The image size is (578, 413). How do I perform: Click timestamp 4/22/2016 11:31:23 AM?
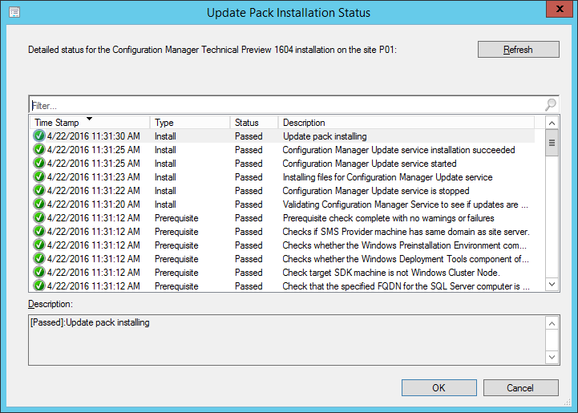point(94,177)
